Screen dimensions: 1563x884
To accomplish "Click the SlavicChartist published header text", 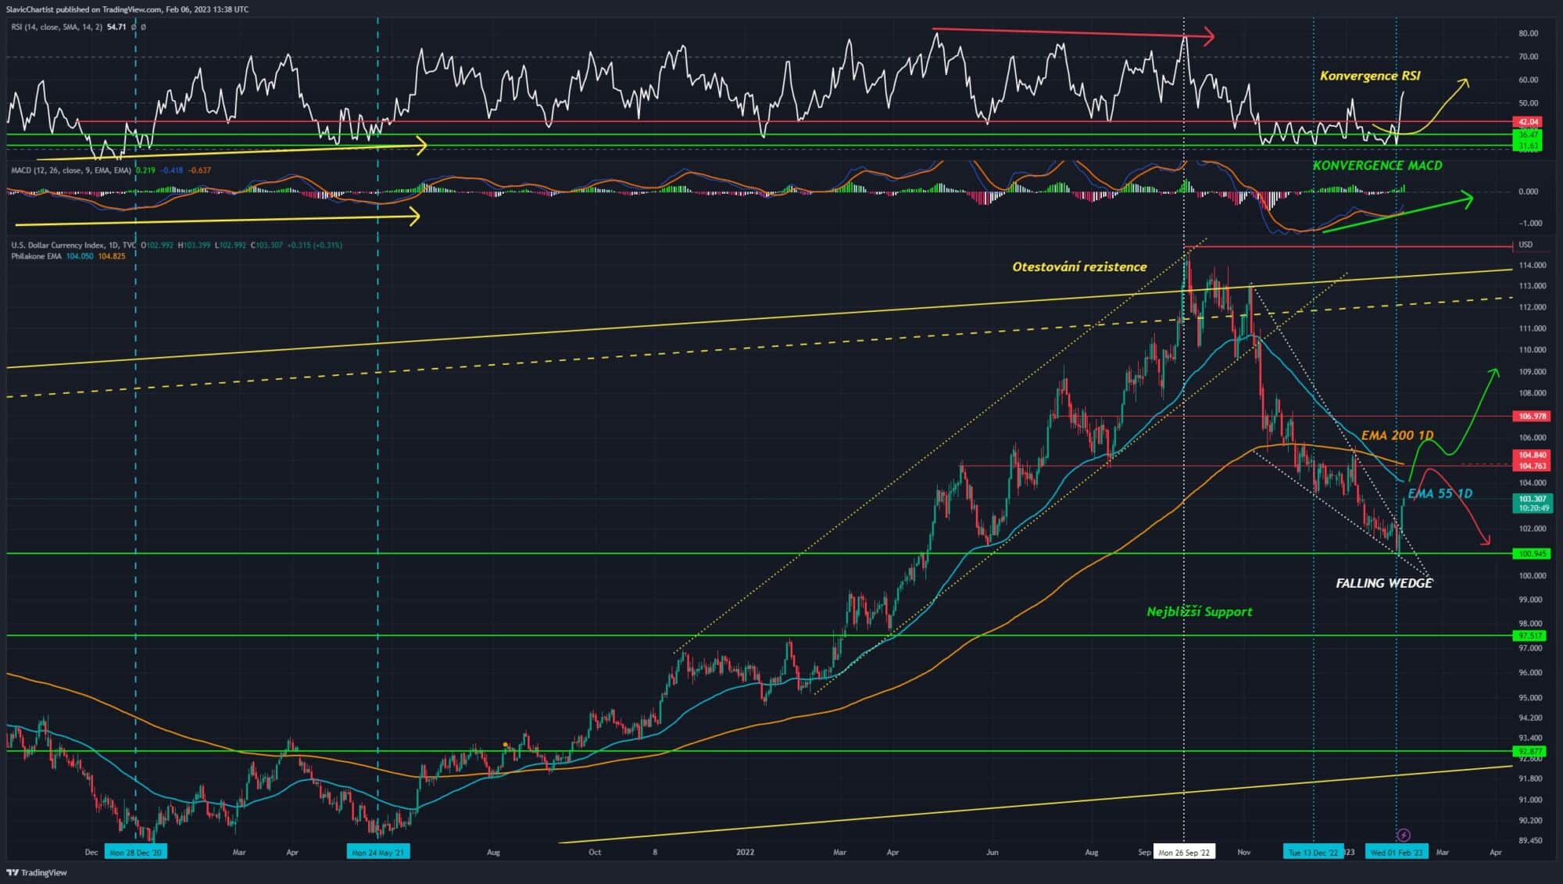I will point(127,9).
